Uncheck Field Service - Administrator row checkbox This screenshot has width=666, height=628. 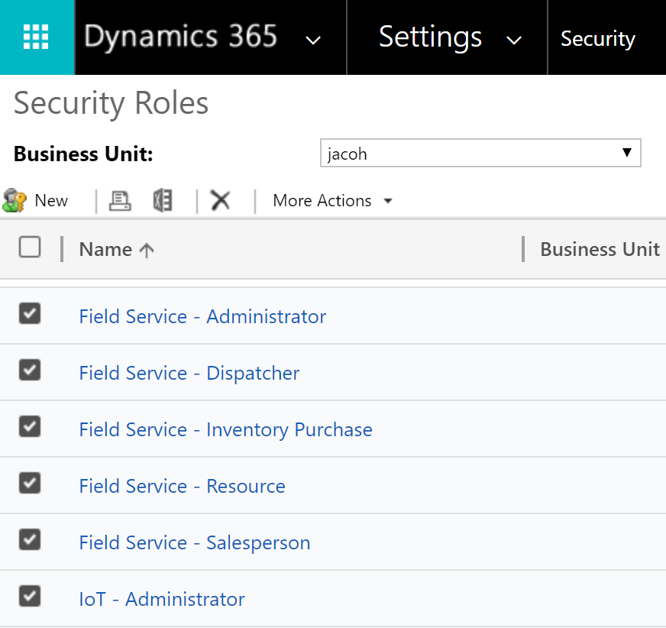(x=30, y=314)
